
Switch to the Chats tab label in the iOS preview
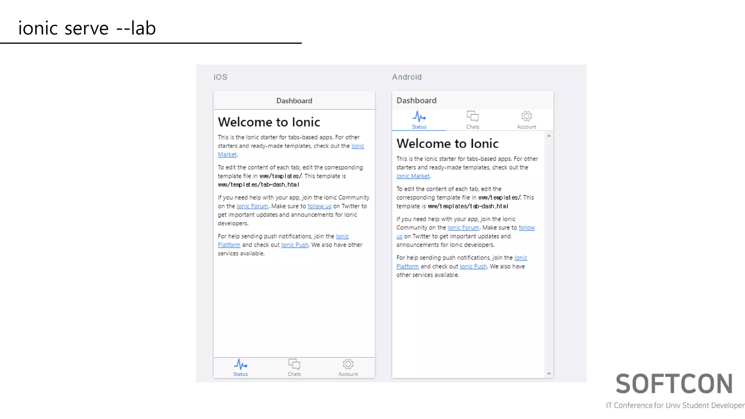(294, 374)
